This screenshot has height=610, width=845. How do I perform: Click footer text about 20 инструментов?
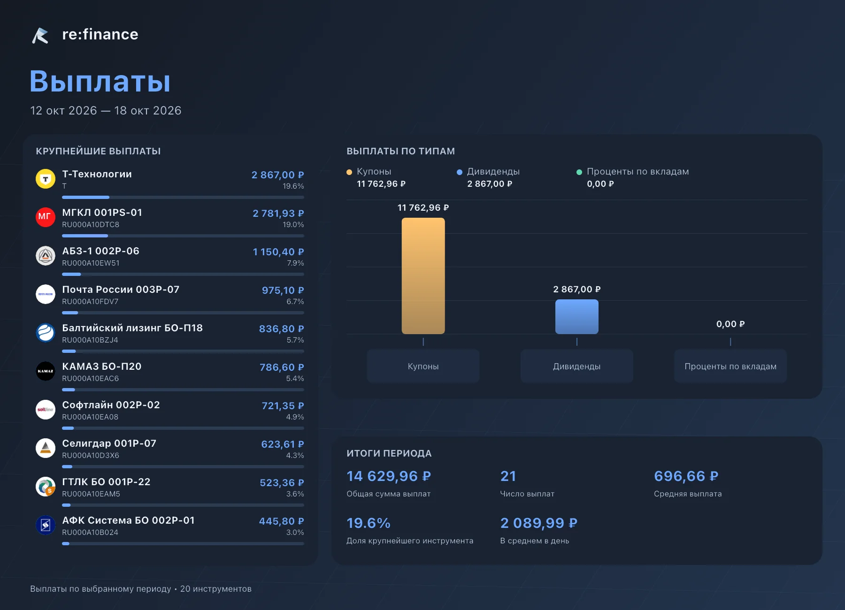[x=141, y=589]
